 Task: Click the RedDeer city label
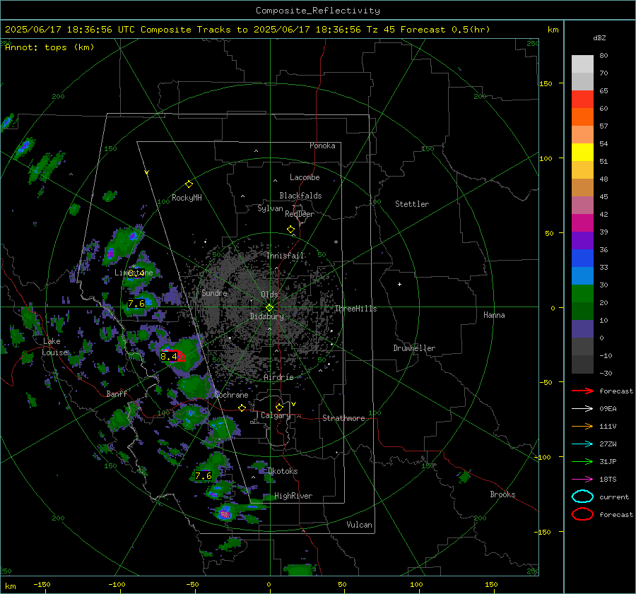tap(300, 214)
